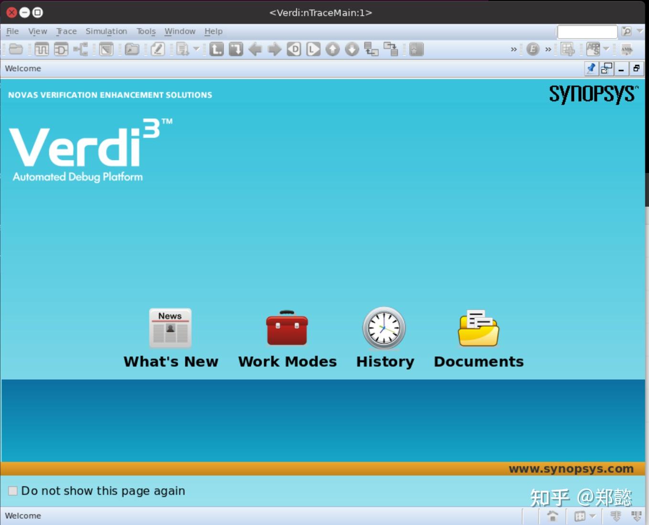This screenshot has height=525, width=649.
Task: Click the pencil edit source icon
Action: [158, 49]
